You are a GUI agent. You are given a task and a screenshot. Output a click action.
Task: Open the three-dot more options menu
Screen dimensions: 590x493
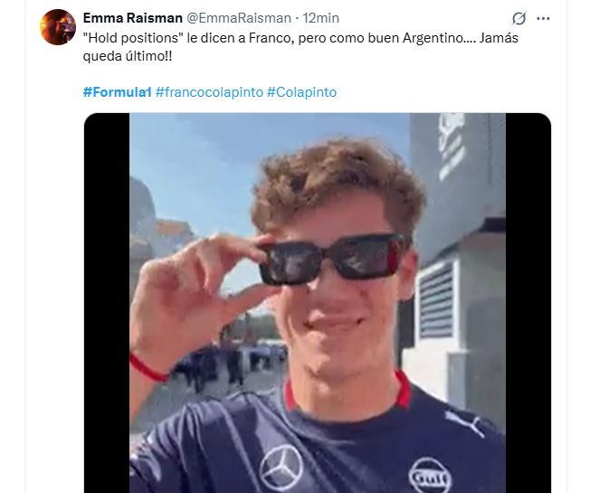pyautogui.click(x=543, y=18)
